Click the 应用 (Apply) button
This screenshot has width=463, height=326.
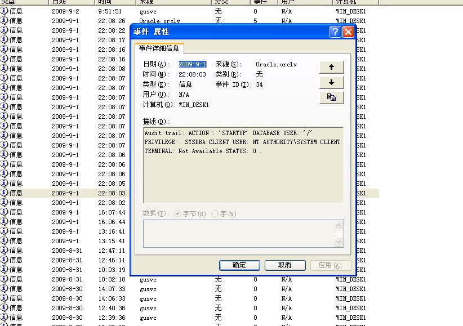pyautogui.click(x=330, y=265)
